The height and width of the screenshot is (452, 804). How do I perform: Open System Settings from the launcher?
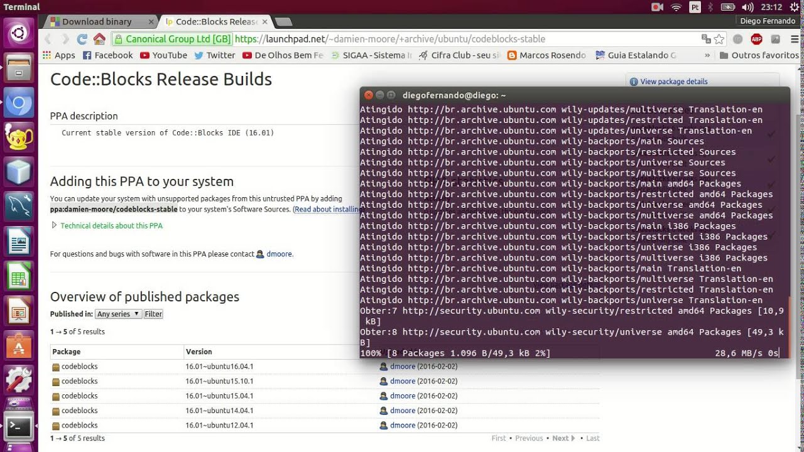[x=19, y=380]
